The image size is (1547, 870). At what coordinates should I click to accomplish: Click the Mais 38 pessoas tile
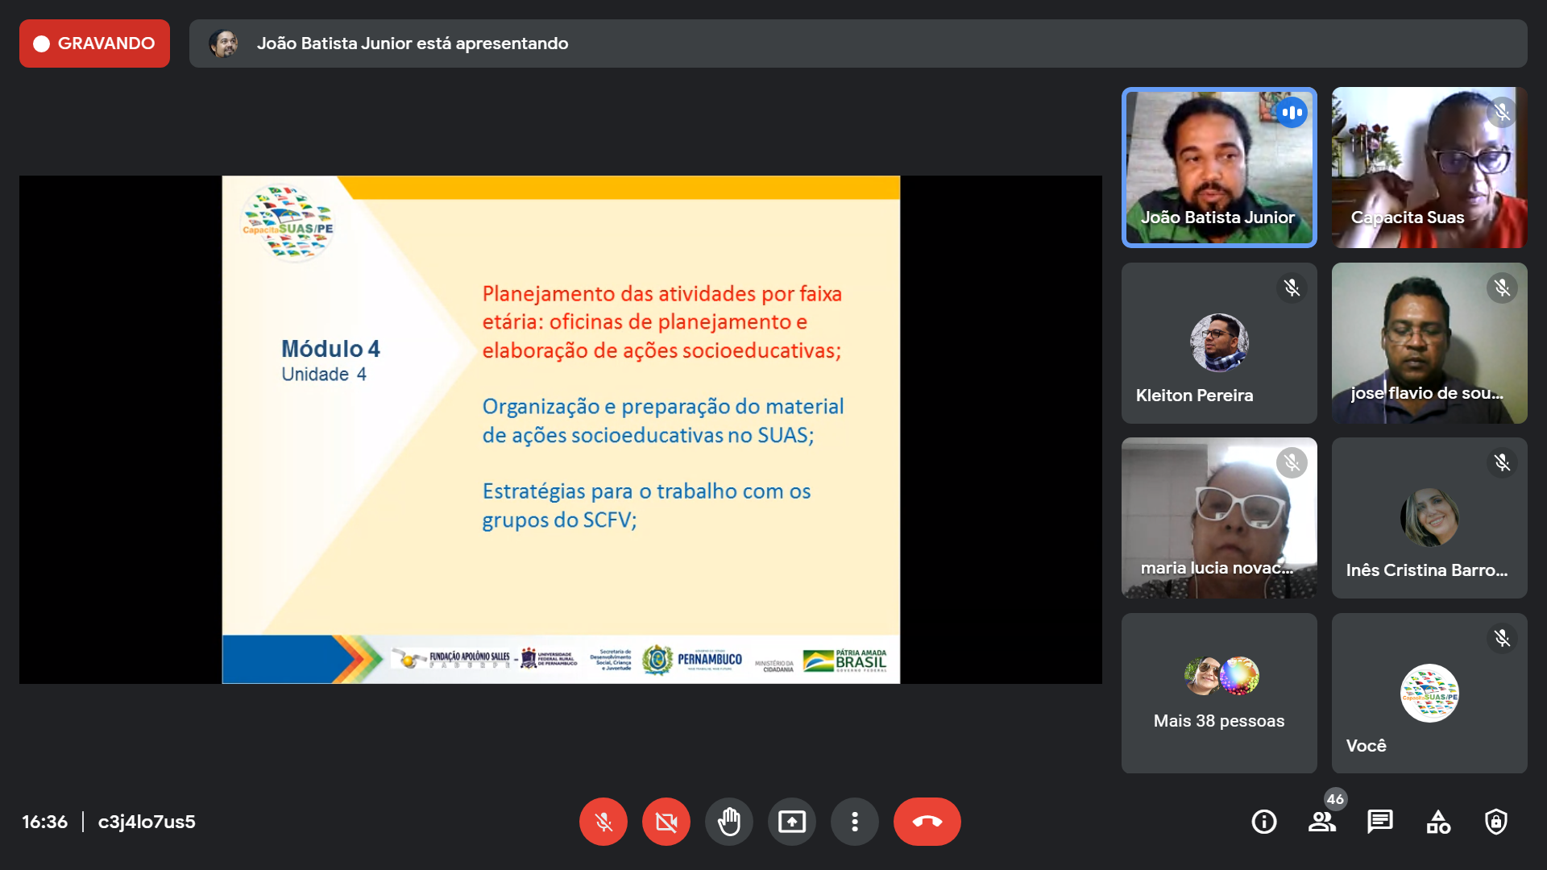coord(1218,694)
